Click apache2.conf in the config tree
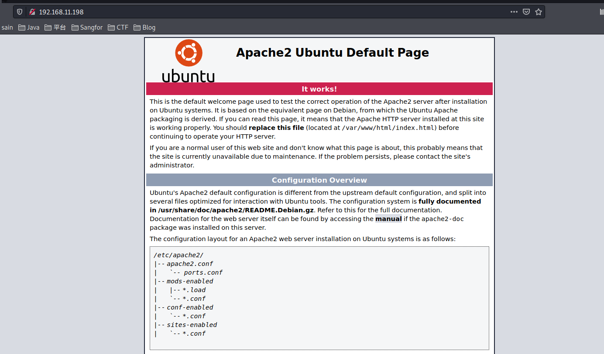This screenshot has width=604, height=354. pos(190,264)
